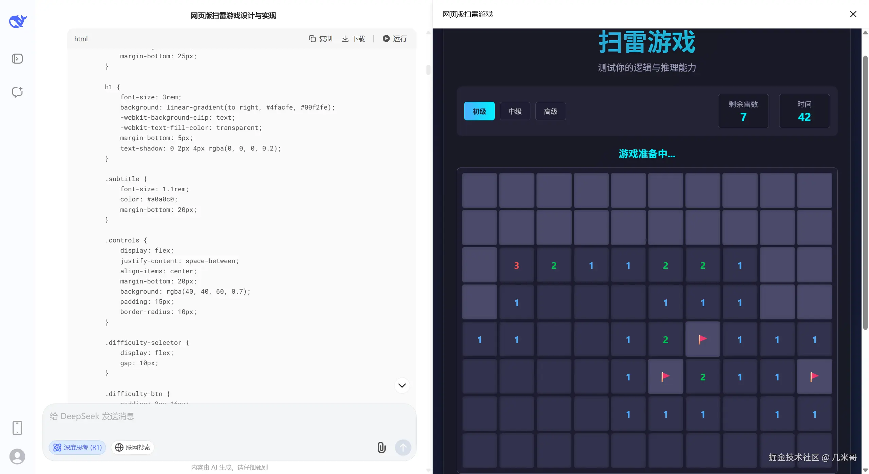Enable 深度思考 (R1) mode

tap(77, 447)
